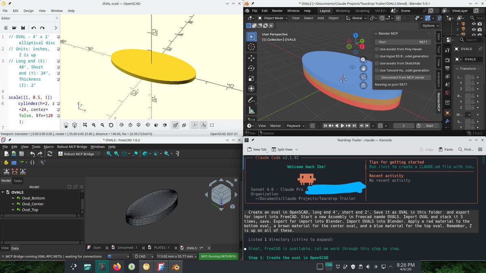Click OpenSCAD editor Save disk icon
This screenshot has width=486, height=273.
[x=23, y=28]
